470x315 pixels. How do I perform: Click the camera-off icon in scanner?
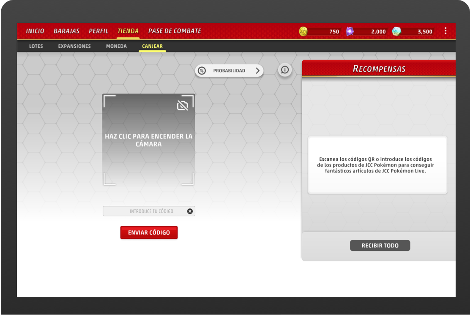click(183, 105)
